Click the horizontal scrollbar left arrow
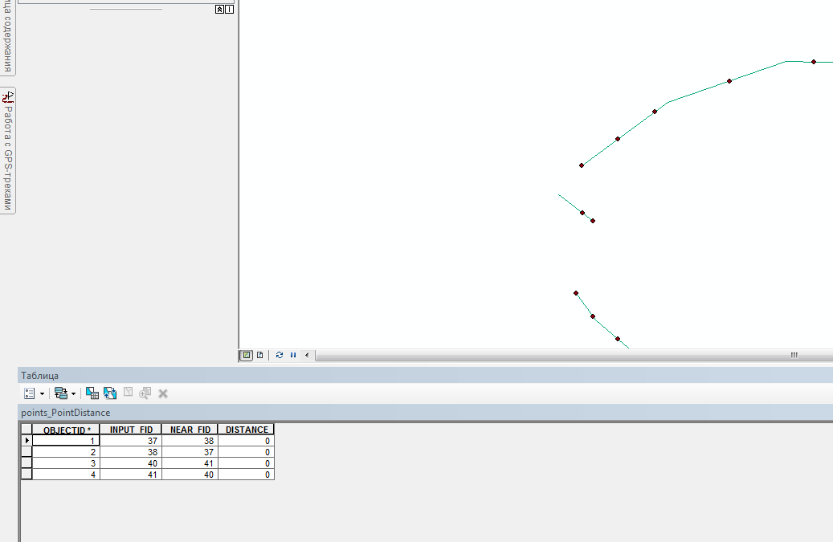 coord(307,355)
